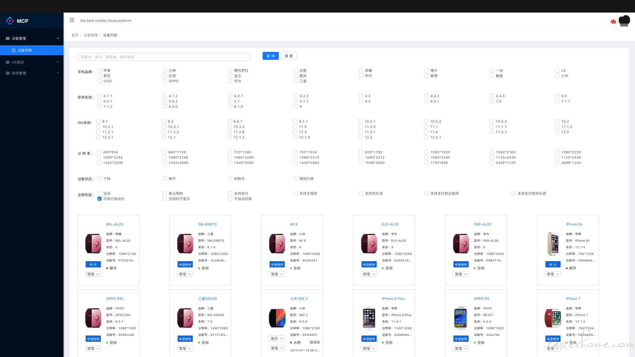Open the iPhone 6 Plus device image

(369, 318)
